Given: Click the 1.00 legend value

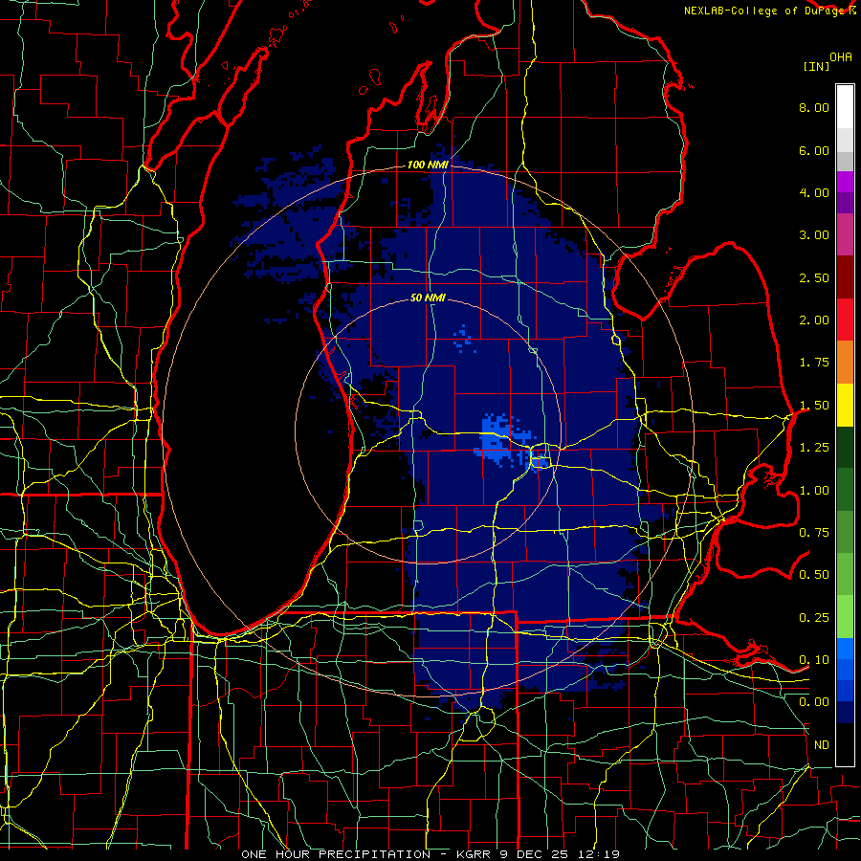Looking at the screenshot, I should [814, 491].
